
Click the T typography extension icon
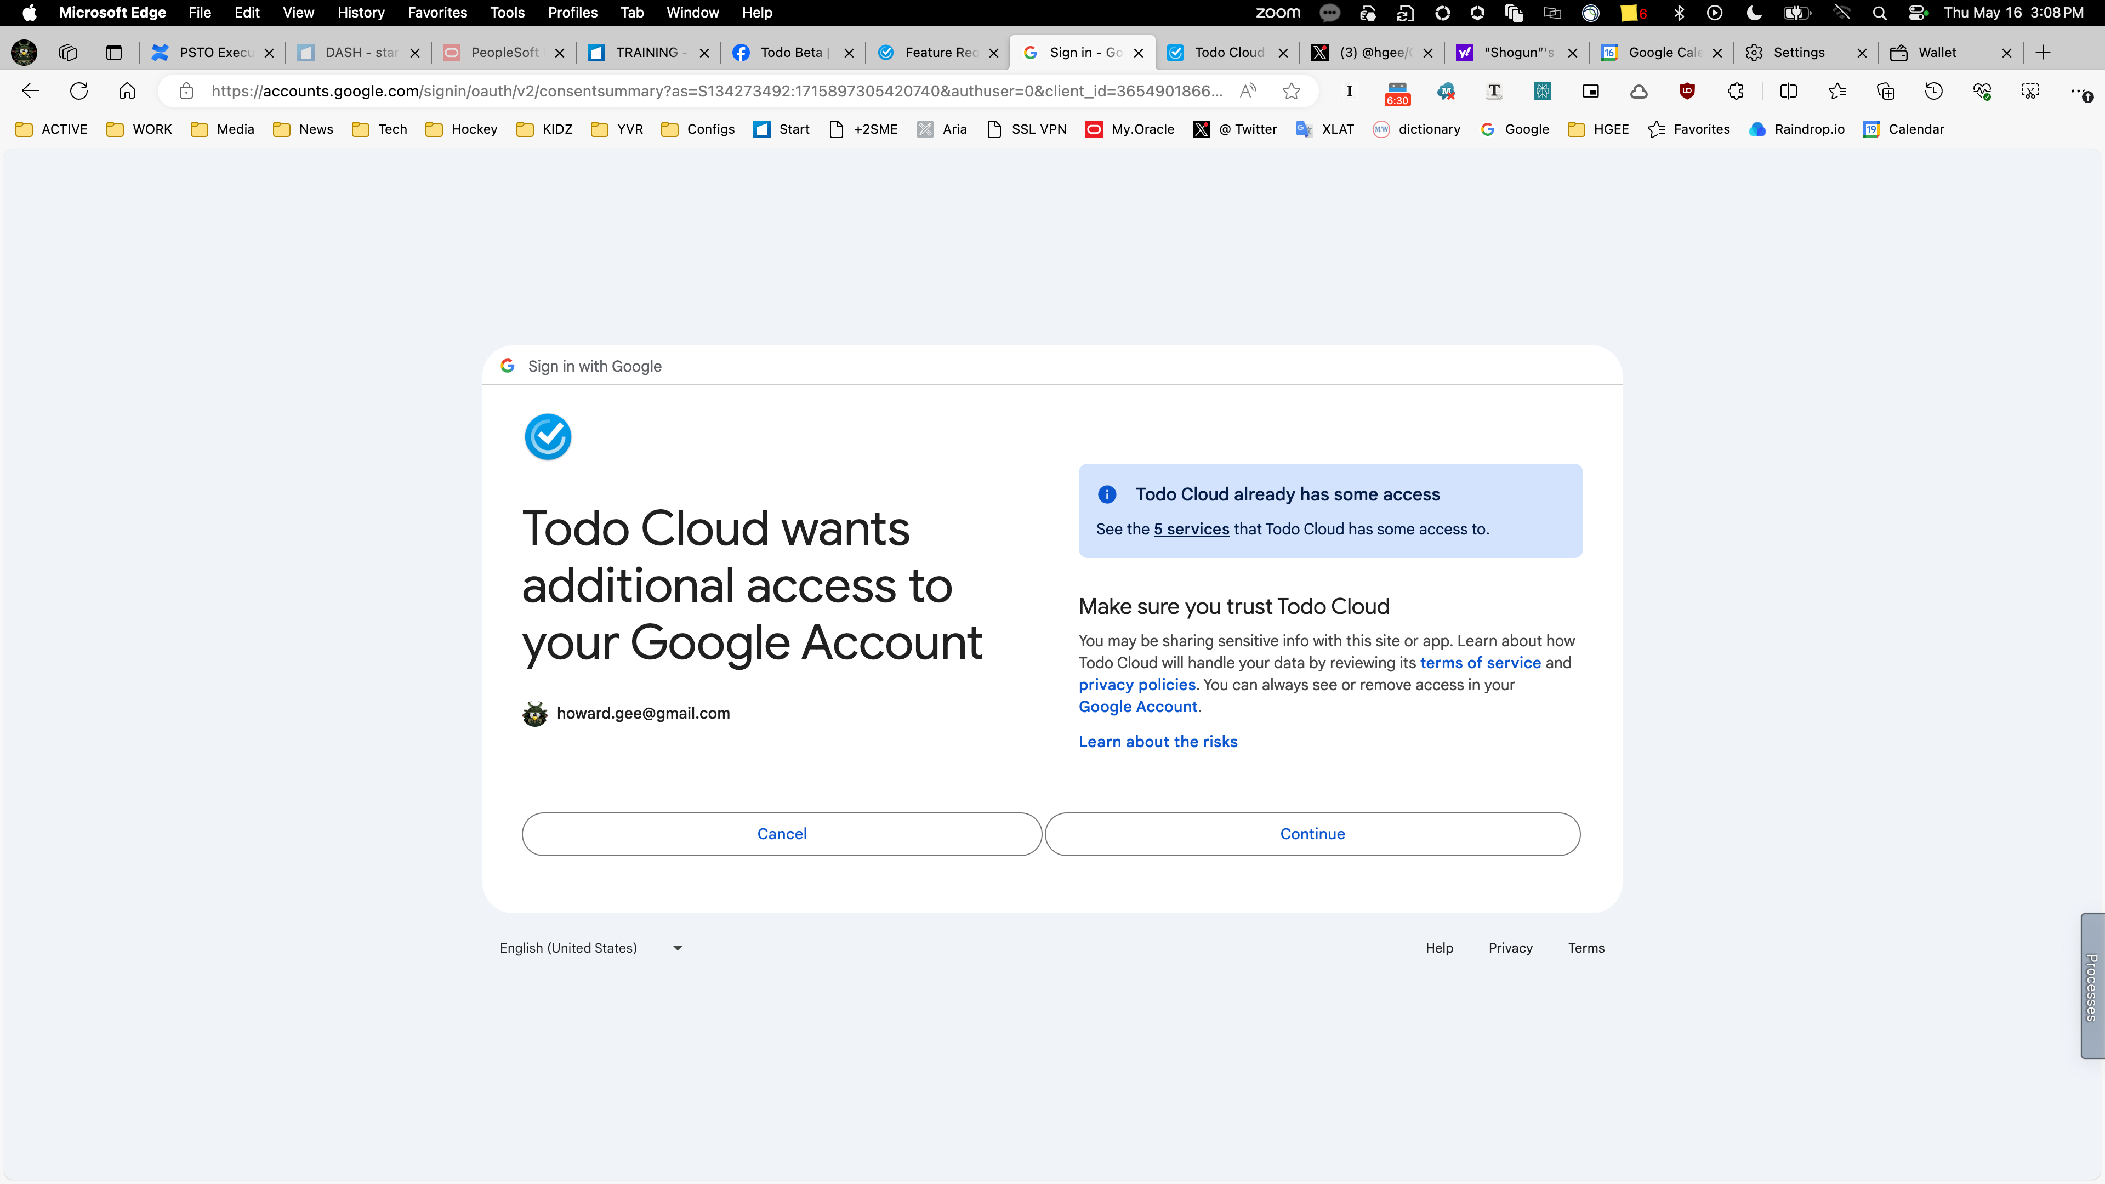point(1494,90)
